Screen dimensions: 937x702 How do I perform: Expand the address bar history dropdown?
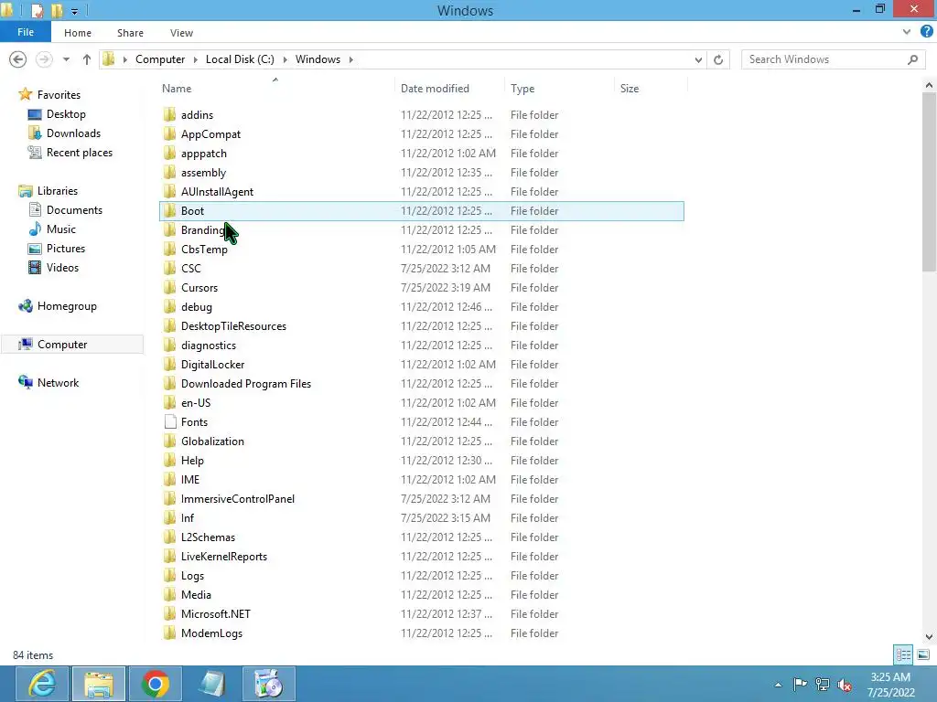click(698, 59)
